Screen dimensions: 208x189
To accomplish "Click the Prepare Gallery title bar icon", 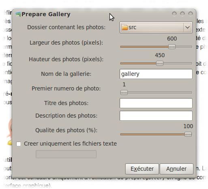I will click(18, 14).
